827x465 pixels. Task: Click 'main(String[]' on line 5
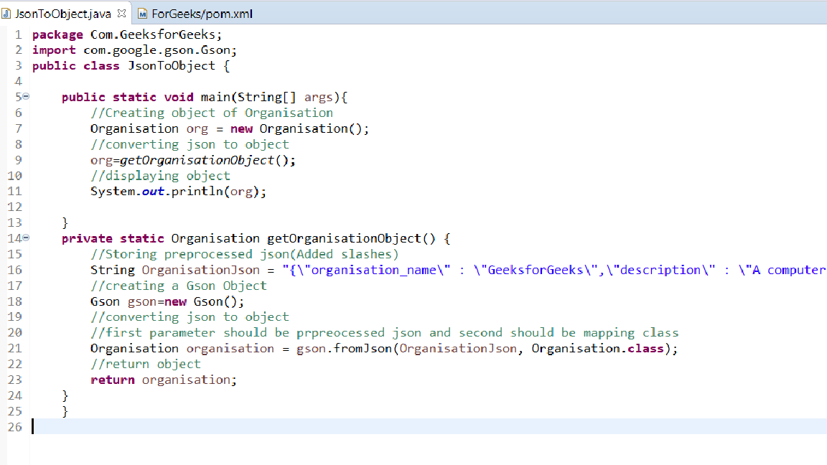(248, 98)
